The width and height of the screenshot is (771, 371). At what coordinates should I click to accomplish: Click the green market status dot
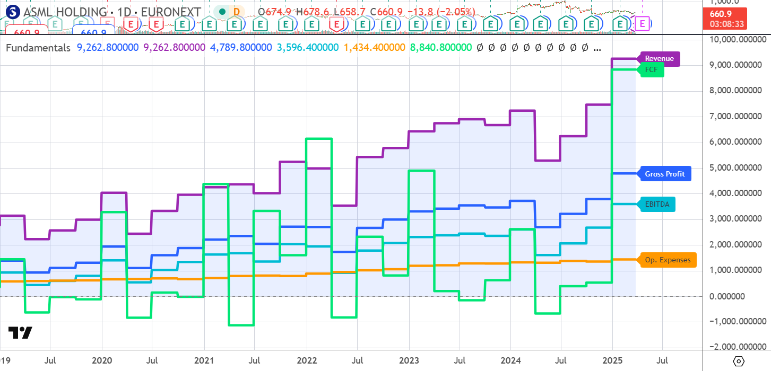click(x=222, y=12)
